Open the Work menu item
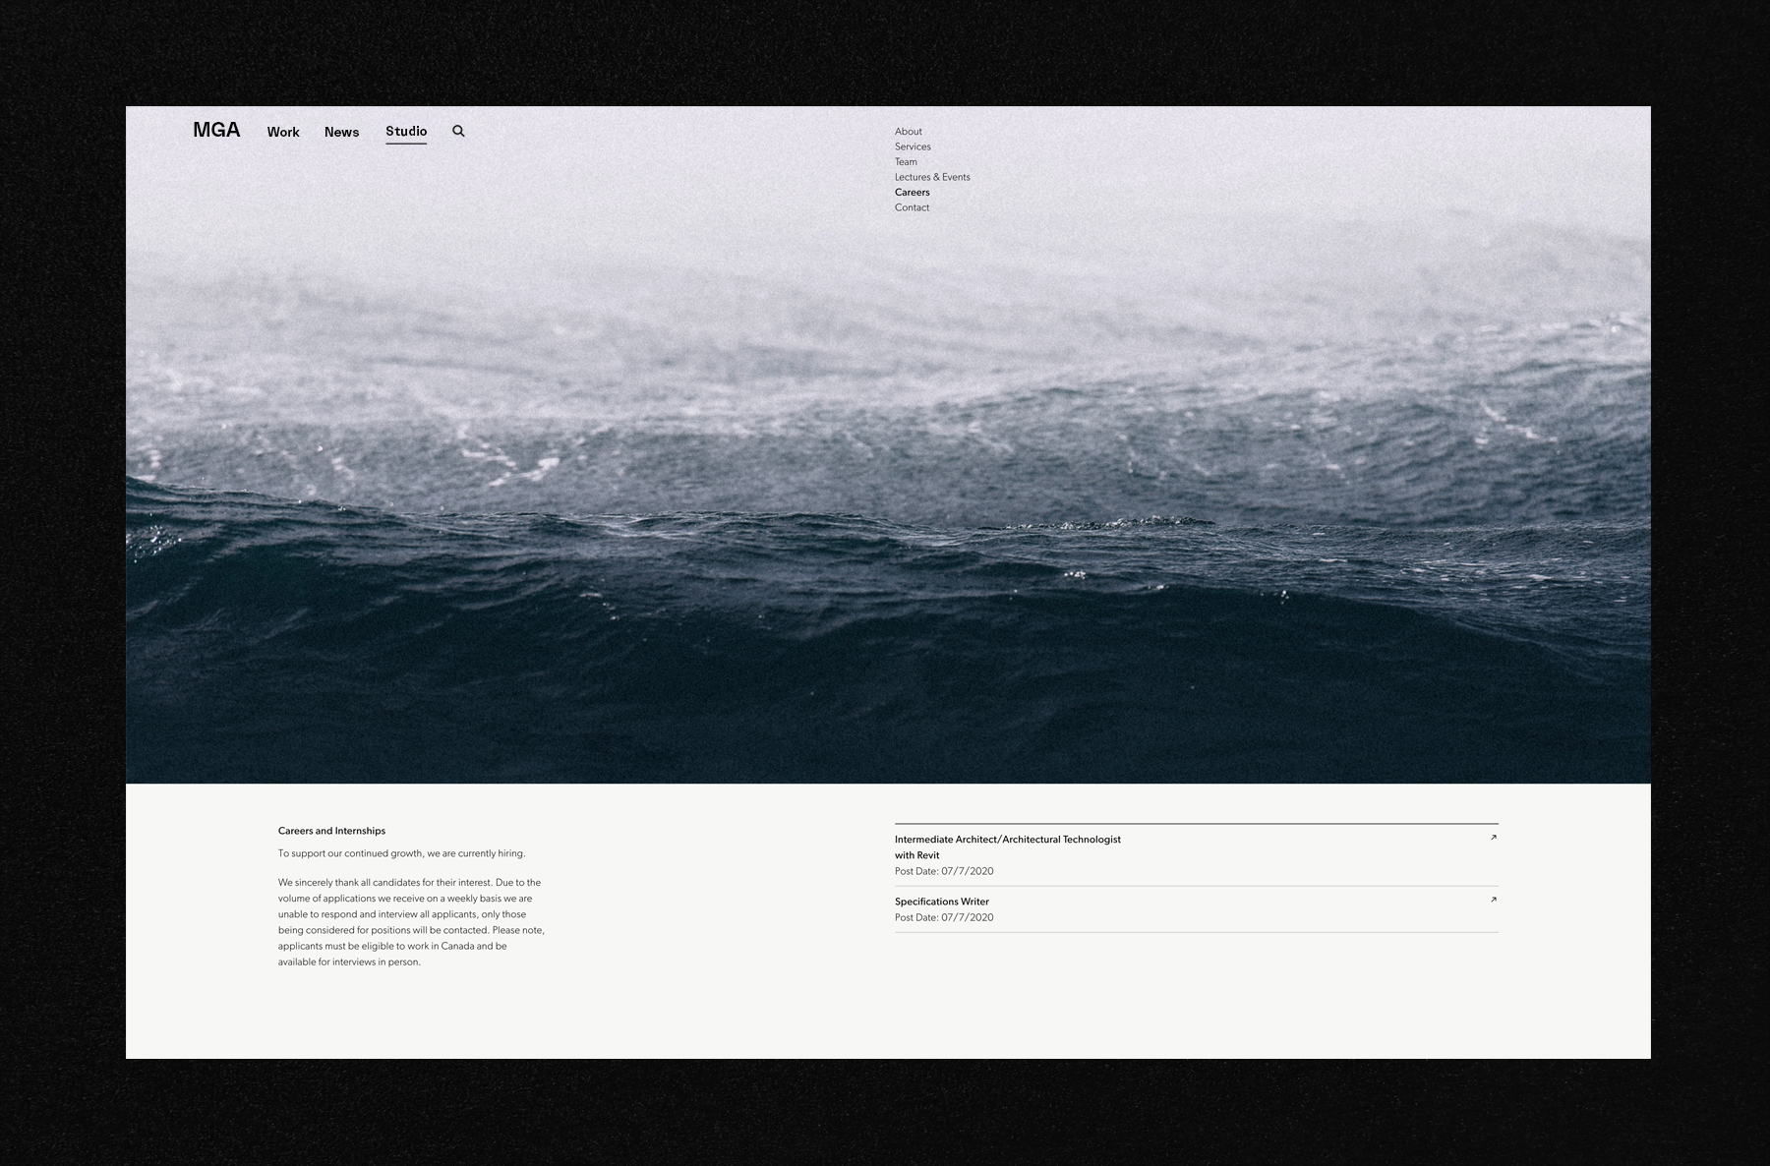This screenshot has width=1770, height=1166. point(283,132)
